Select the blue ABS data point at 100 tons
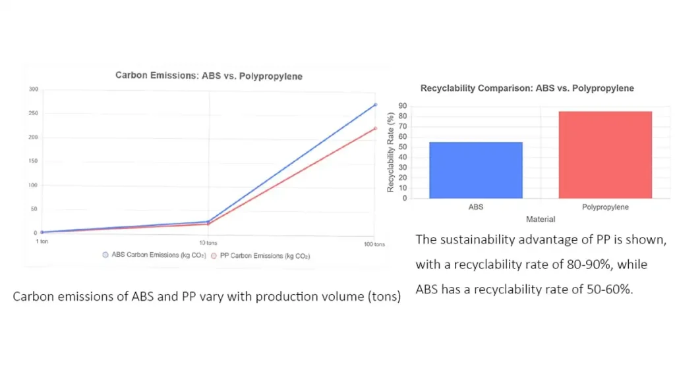 pyautogui.click(x=374, y=104)
